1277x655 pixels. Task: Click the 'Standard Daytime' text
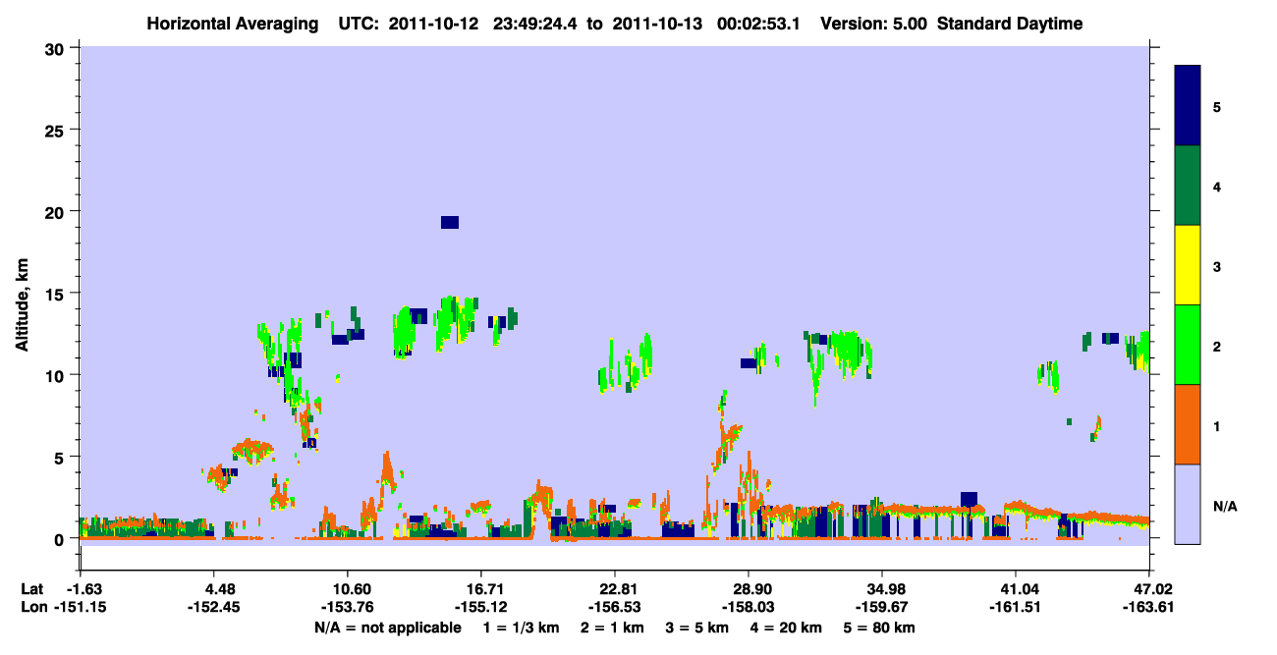coord(1010,24)
